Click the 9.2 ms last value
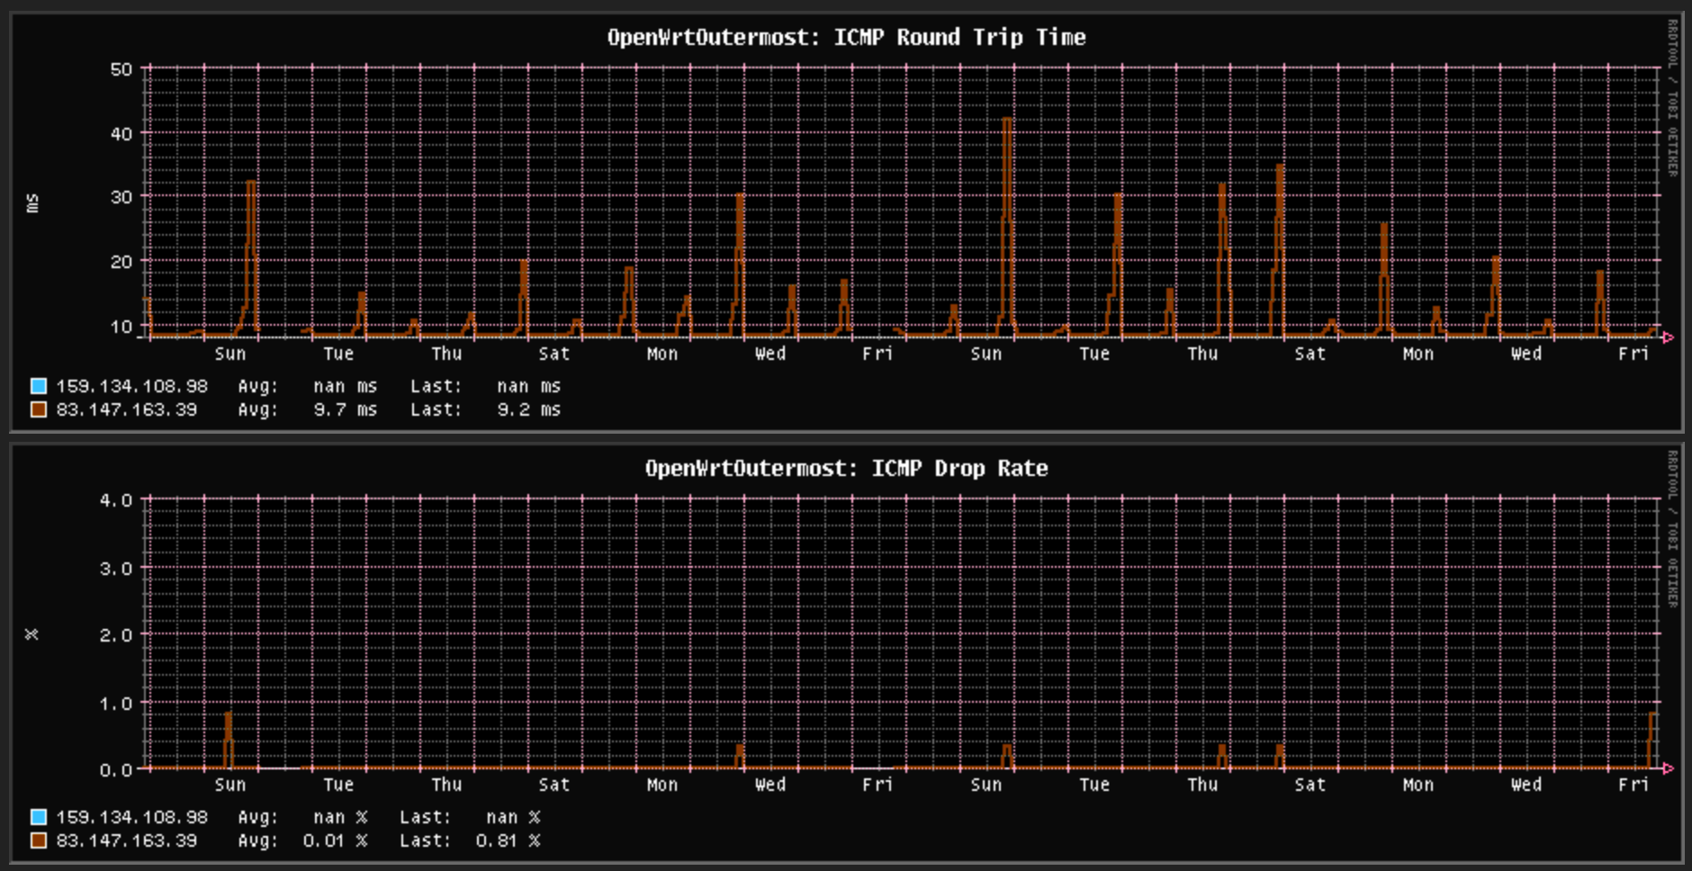1692x871 pixels. [528, 409]
